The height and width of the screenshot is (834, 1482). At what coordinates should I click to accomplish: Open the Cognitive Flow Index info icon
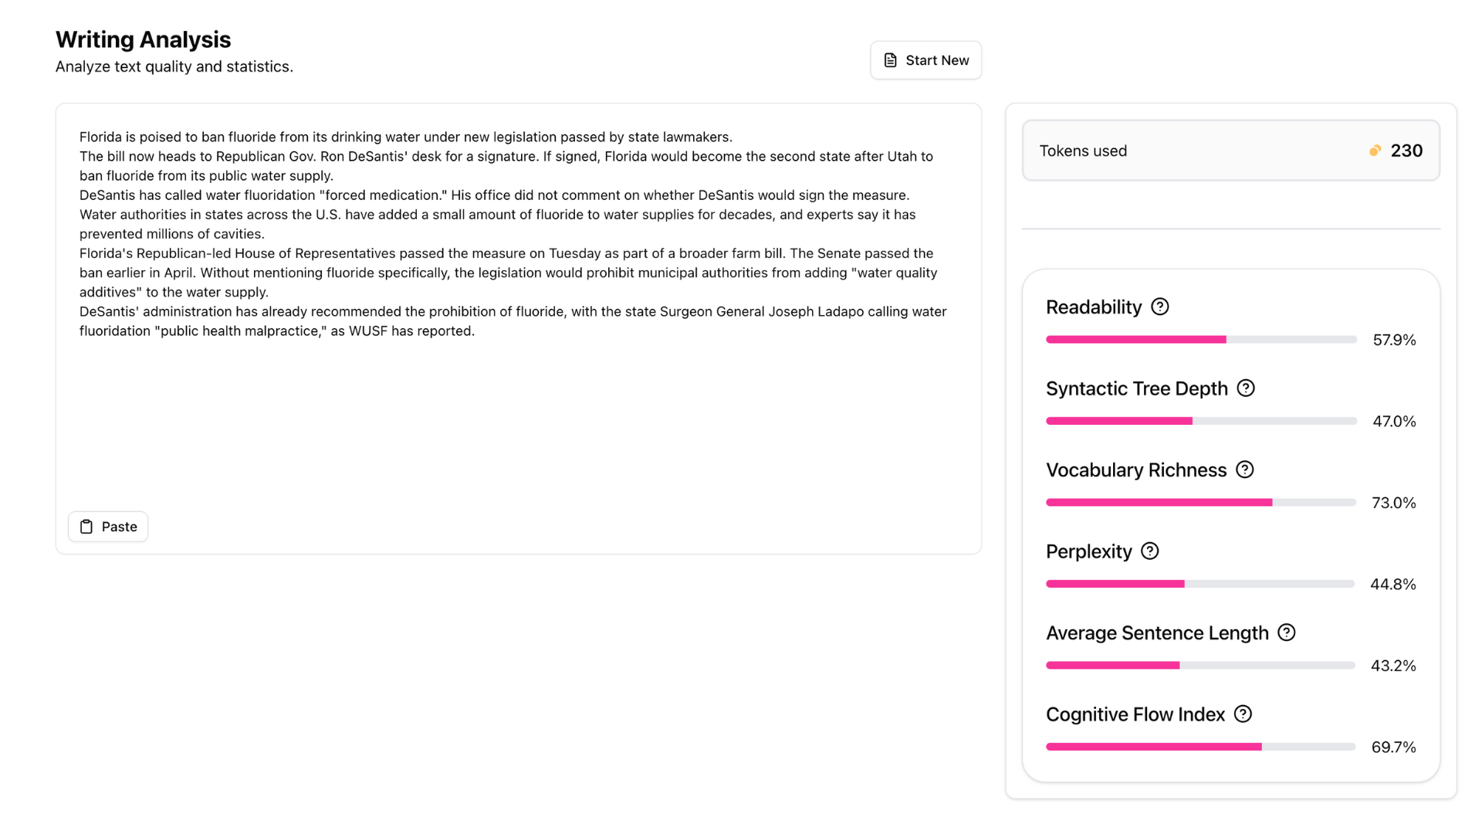1243,714
